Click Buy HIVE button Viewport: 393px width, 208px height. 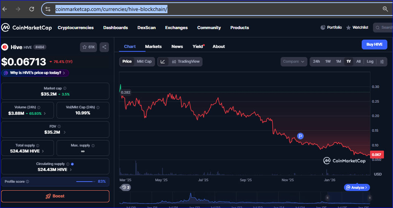click(x=375, y=45)
